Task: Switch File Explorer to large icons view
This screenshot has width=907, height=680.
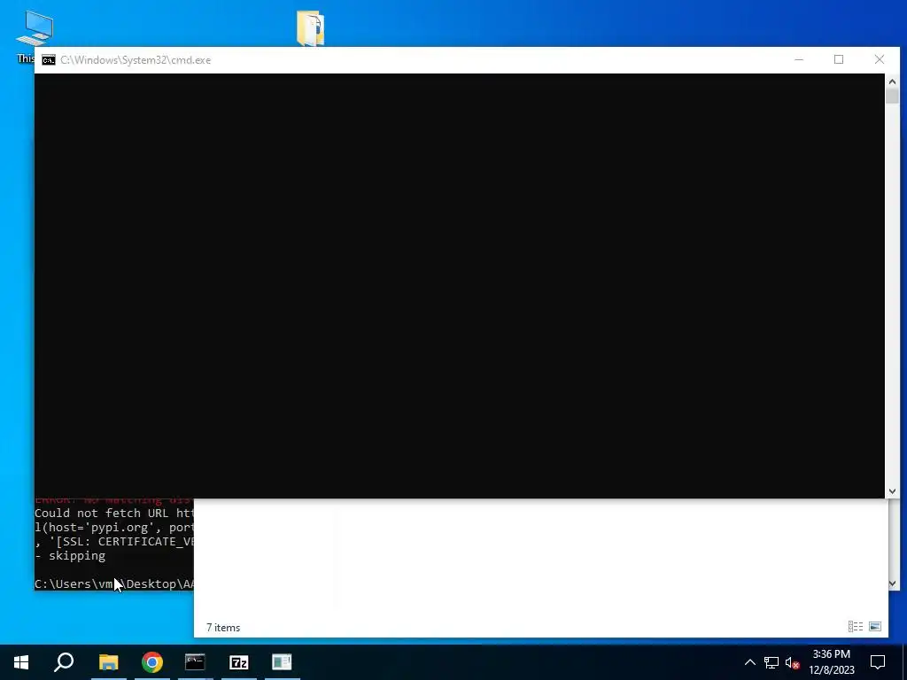Action: (x=875, y=626)
